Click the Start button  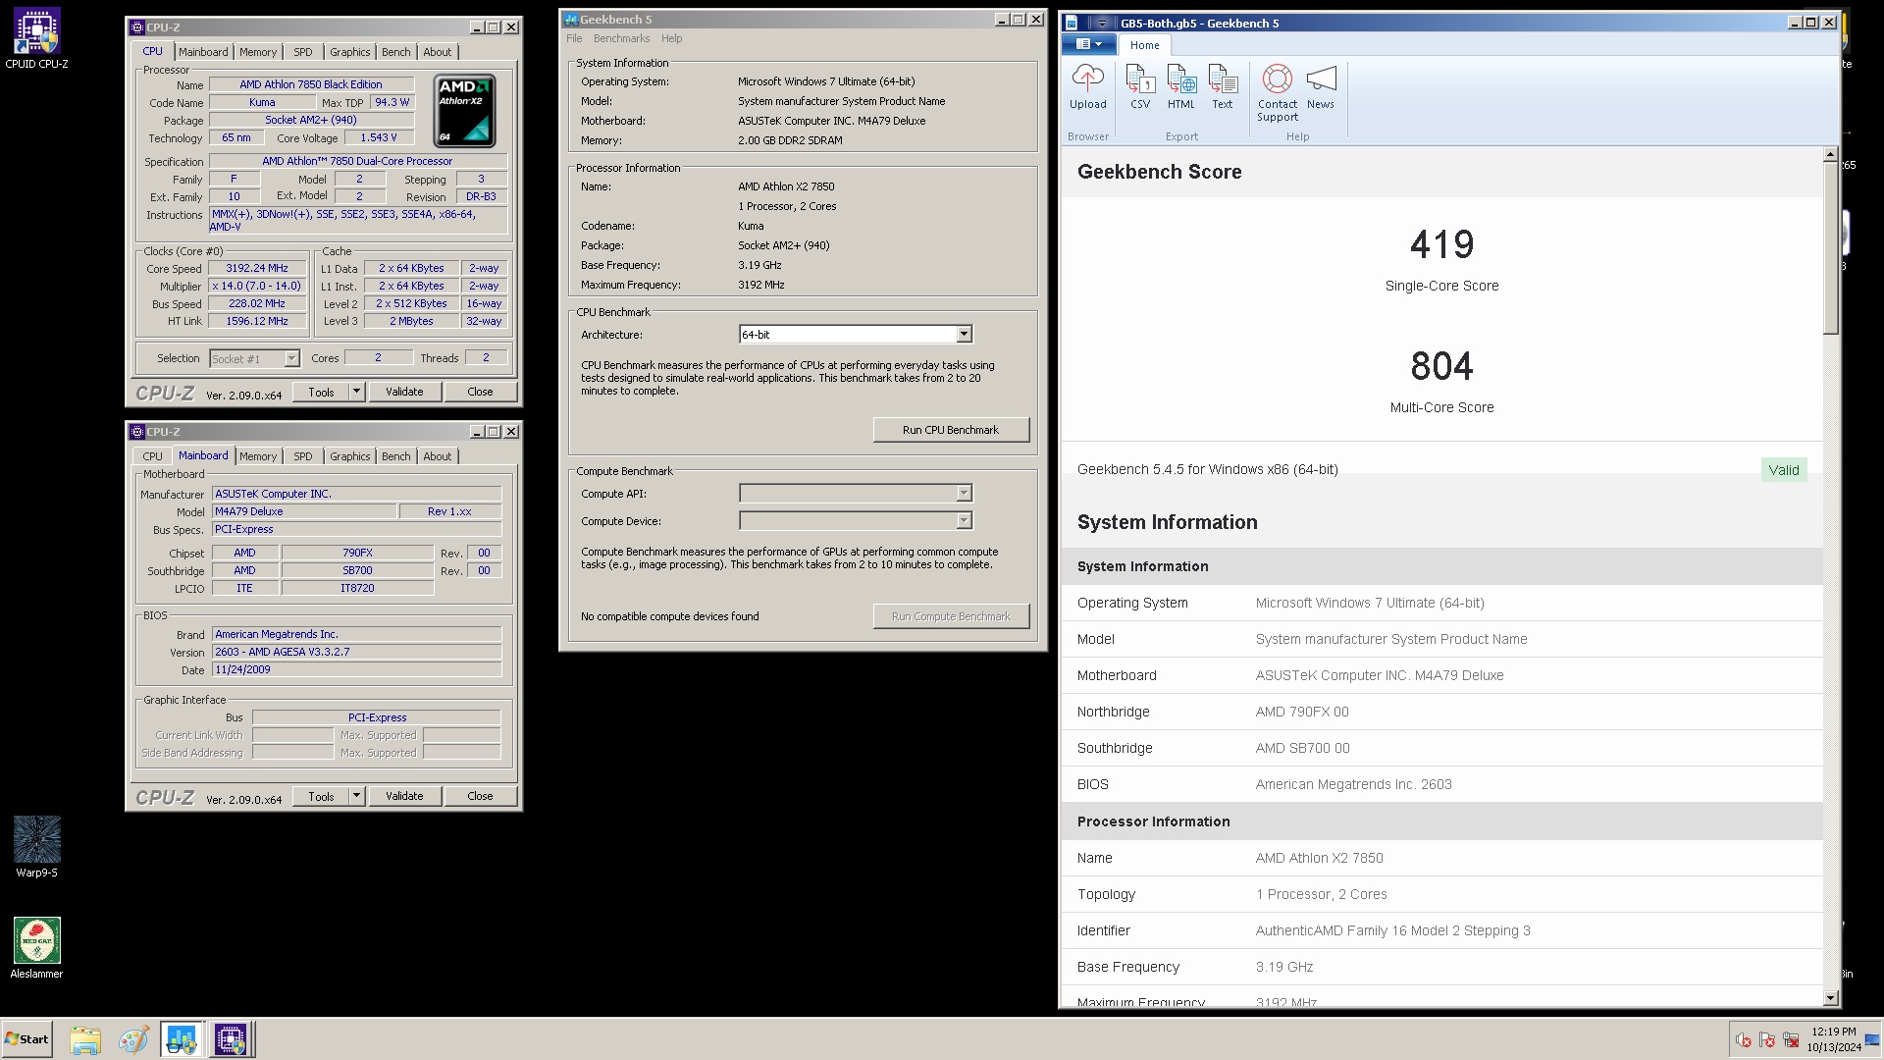(27, 1039)
